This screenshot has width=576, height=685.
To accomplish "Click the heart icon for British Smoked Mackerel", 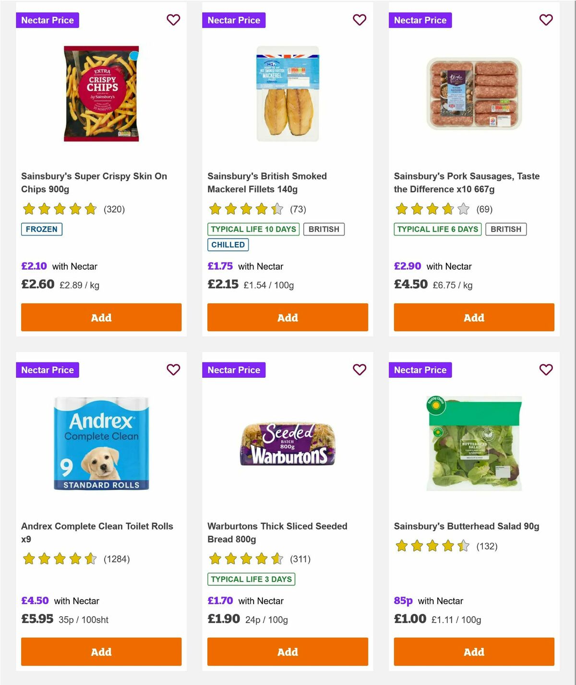I will click(x=360, y=20).
